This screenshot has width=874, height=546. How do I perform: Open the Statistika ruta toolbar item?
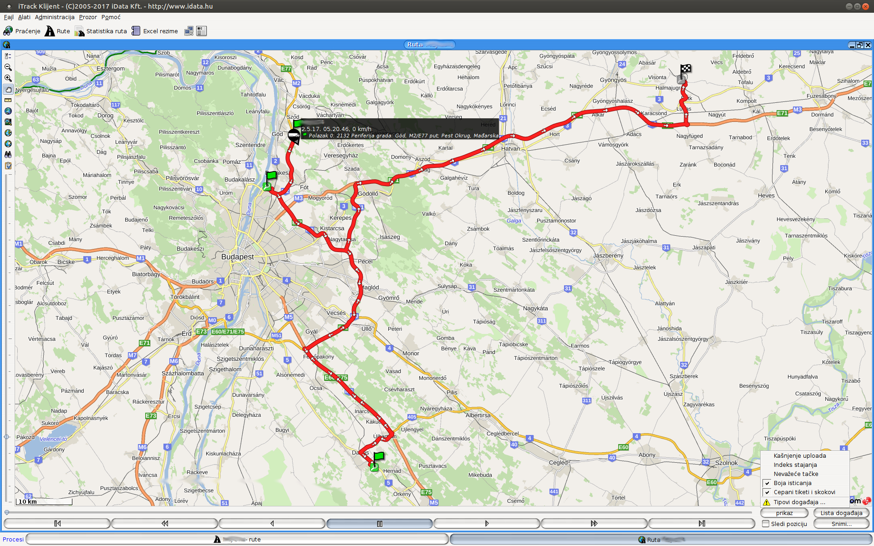click(x=101, y=31)
